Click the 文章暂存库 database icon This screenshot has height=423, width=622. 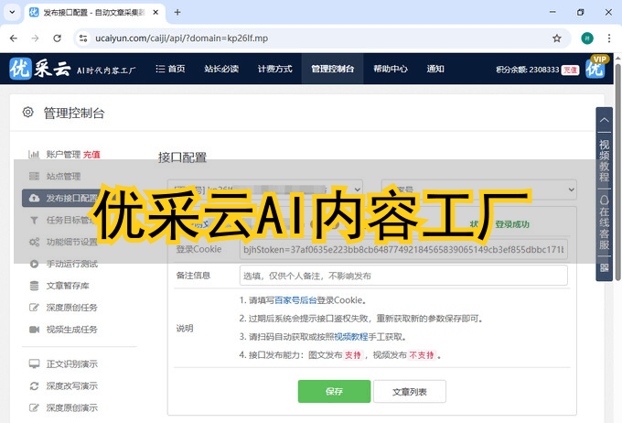(x=34, y=285)
